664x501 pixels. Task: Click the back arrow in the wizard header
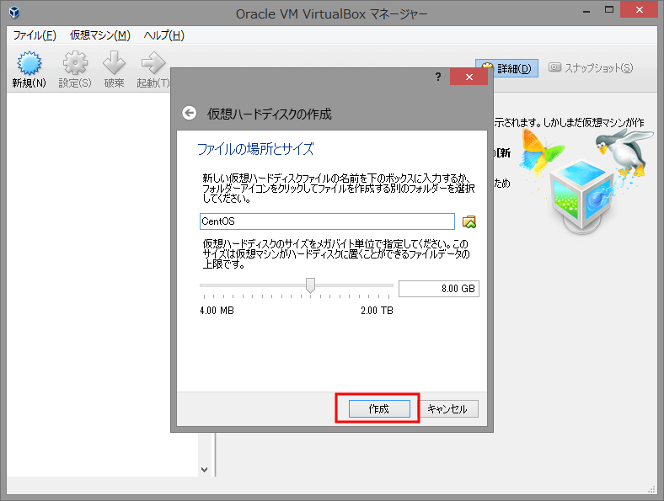point(190,113)
